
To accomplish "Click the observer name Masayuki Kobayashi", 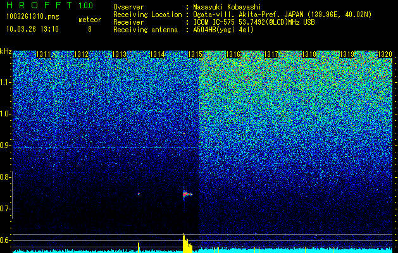I will 227,7.
